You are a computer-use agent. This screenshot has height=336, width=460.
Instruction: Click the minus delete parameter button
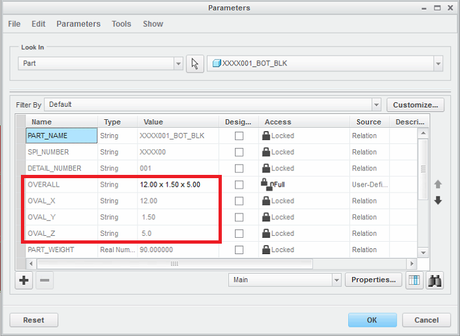(x=44, y=280)
